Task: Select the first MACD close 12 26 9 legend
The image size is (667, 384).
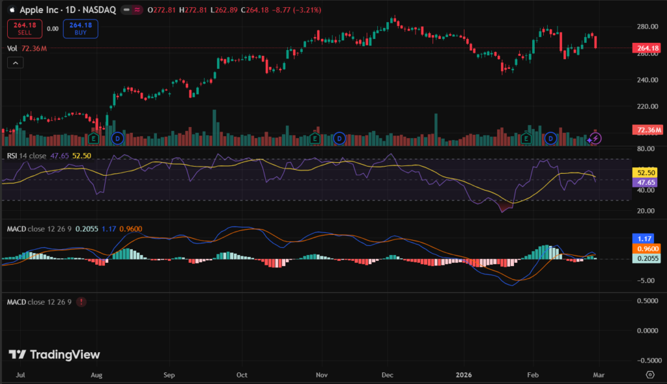Action: [40, 228]
